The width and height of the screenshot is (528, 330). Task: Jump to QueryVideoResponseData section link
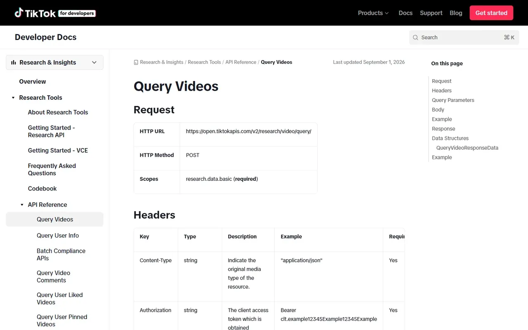point(467,148)
